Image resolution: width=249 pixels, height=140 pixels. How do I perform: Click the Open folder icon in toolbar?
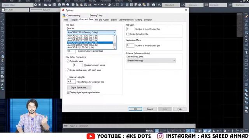pyautogui.click(x=50, y=5)
